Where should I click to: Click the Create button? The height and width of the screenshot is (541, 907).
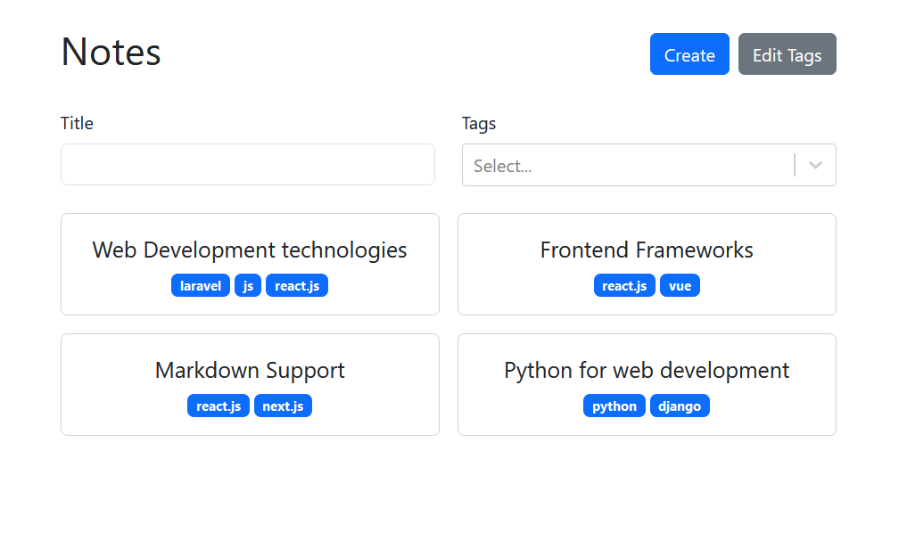click(689, 54)
